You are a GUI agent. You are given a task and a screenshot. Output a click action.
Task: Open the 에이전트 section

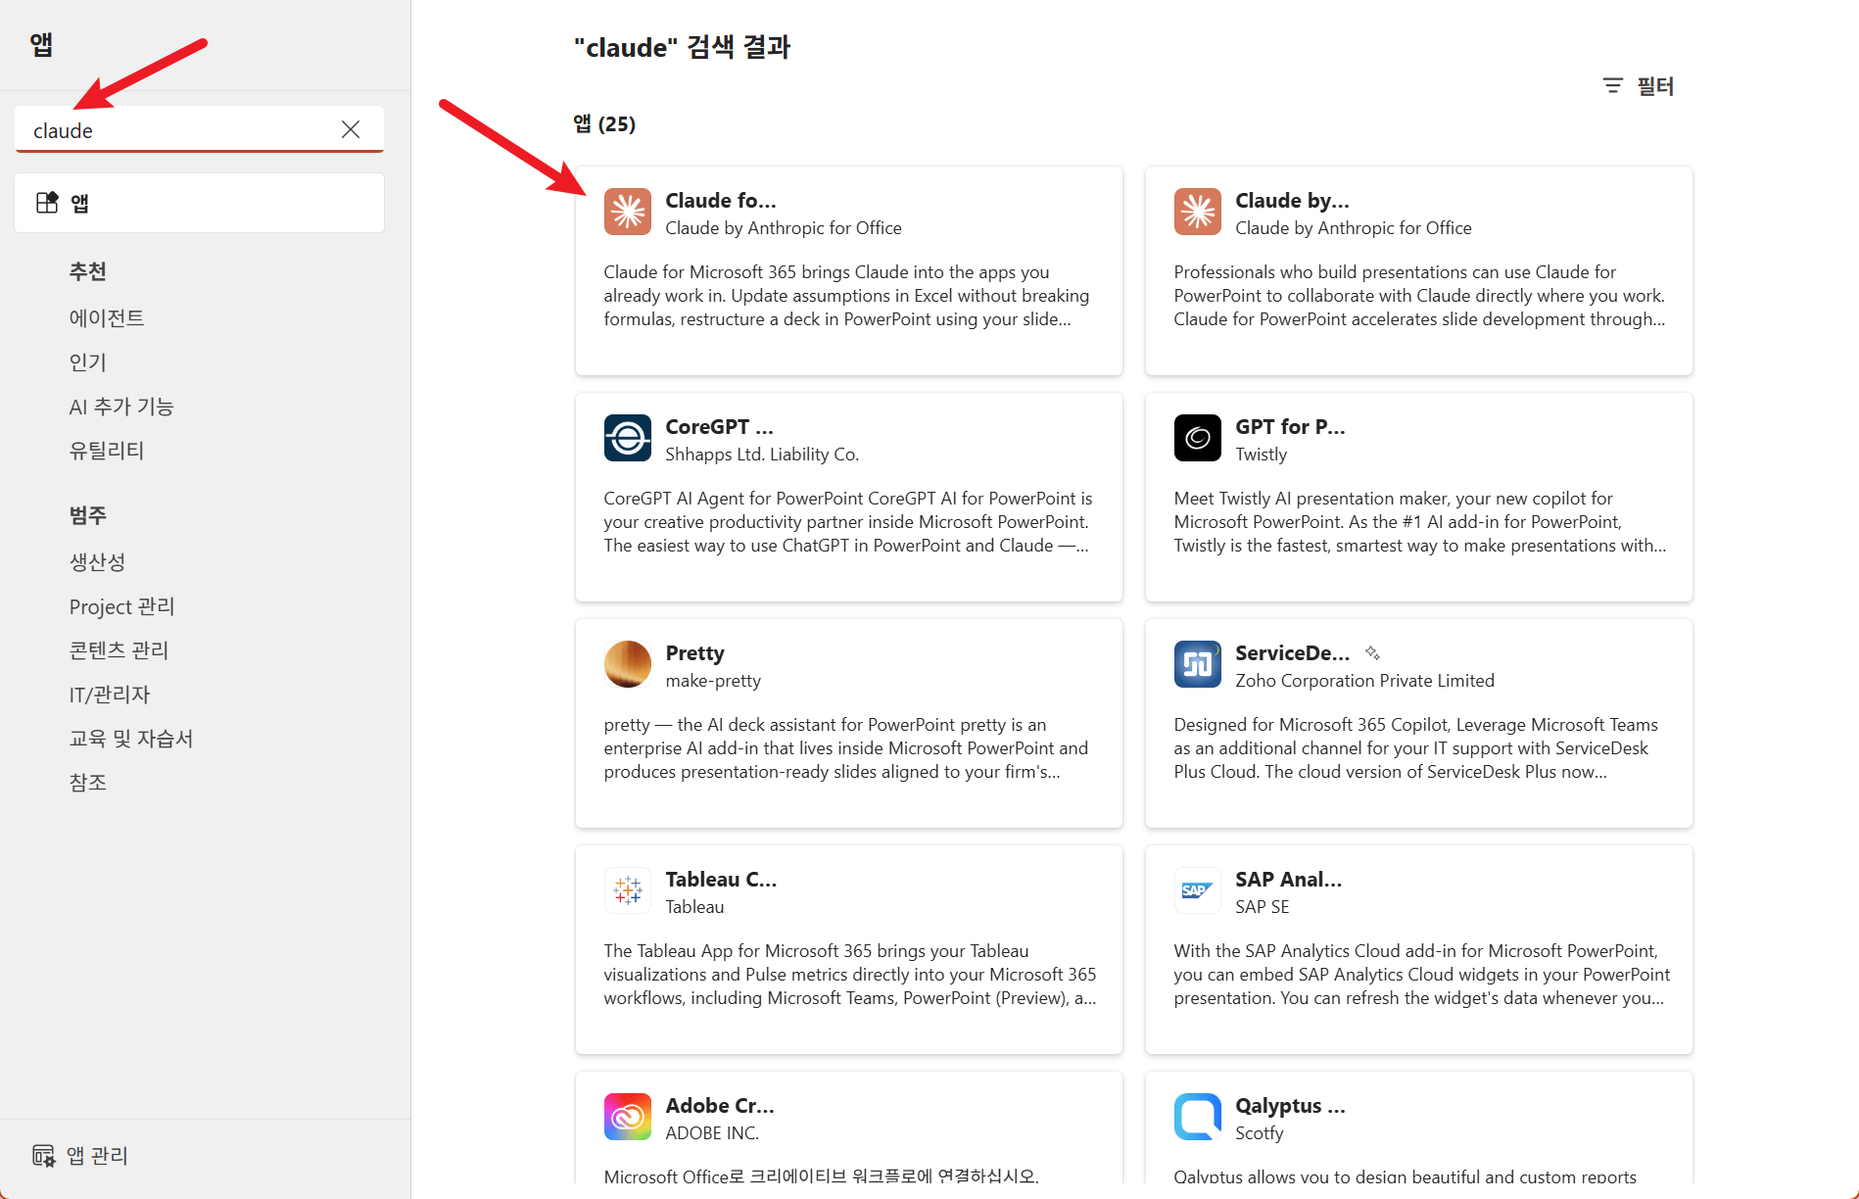(x=107, y=317)
